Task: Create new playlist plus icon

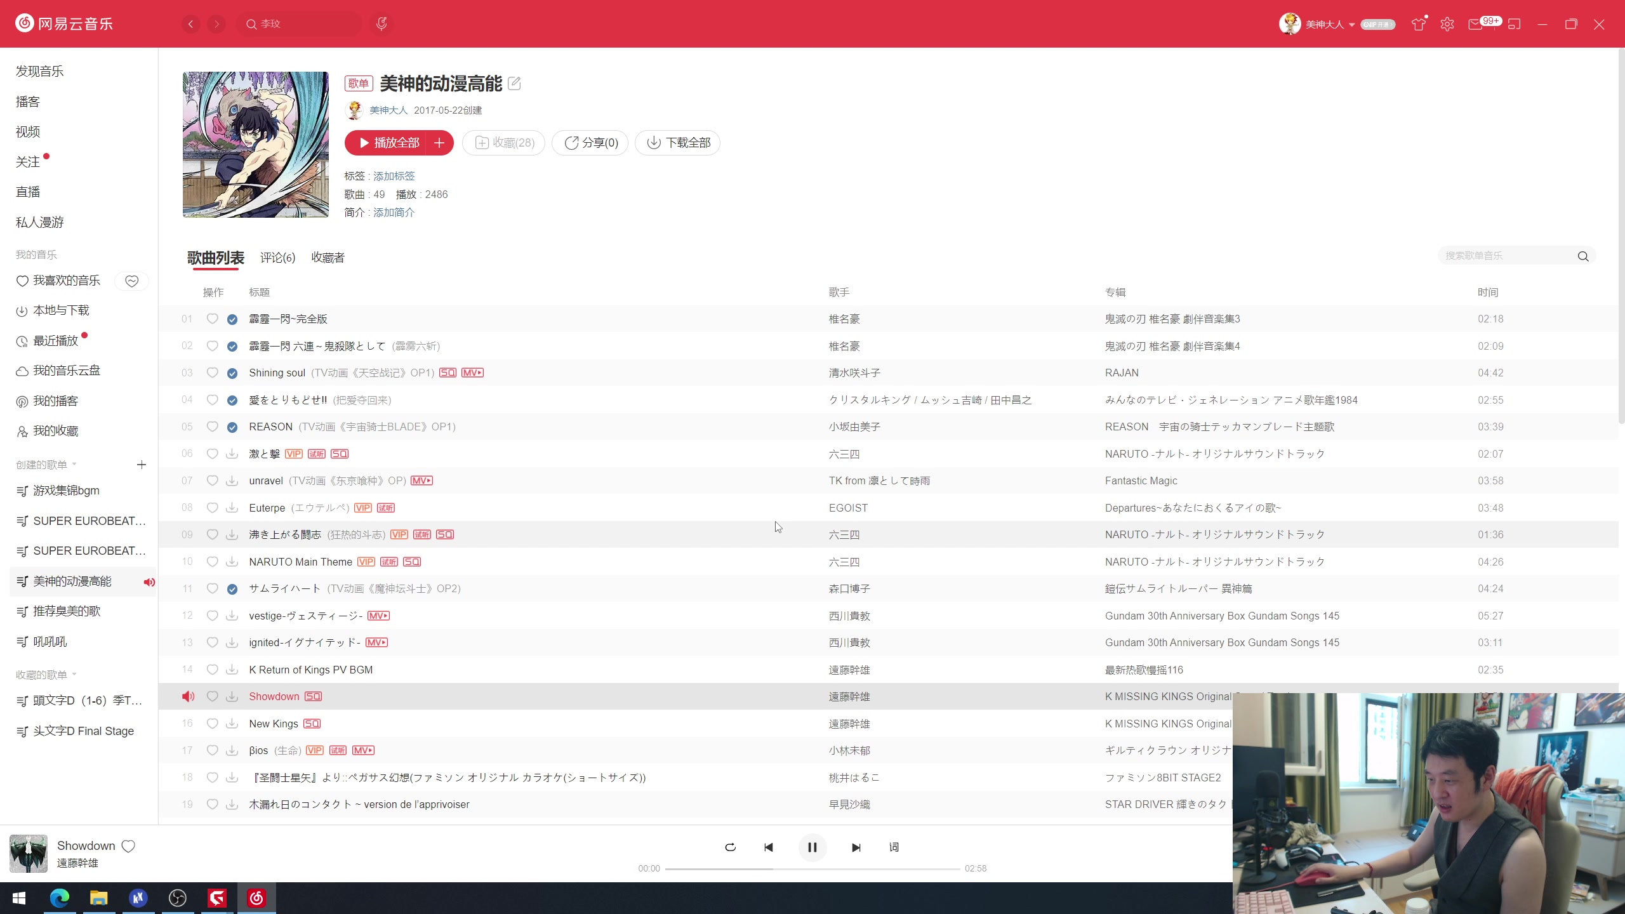Action: pos(142,465)
